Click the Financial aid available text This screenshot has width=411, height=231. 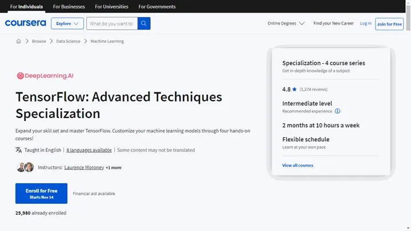pyautogui.click(x=94, y=193)
